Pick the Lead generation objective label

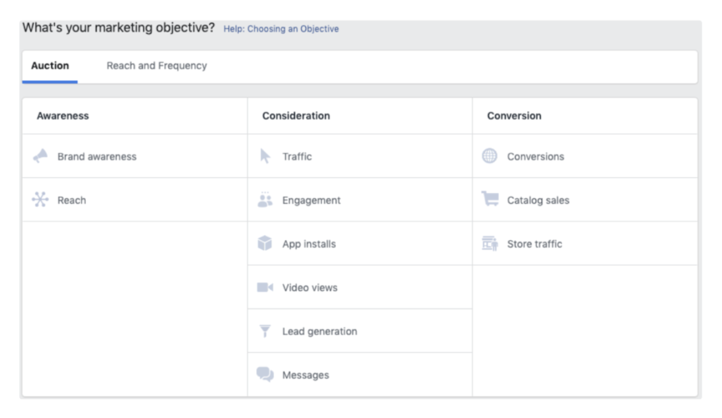[320, 332]
